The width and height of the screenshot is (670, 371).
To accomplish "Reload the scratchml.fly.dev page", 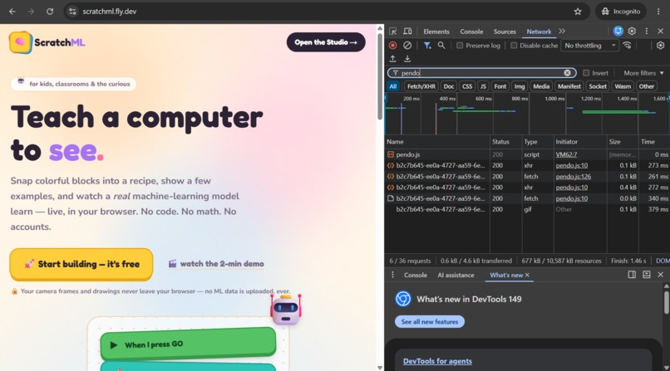I will 50,12.
